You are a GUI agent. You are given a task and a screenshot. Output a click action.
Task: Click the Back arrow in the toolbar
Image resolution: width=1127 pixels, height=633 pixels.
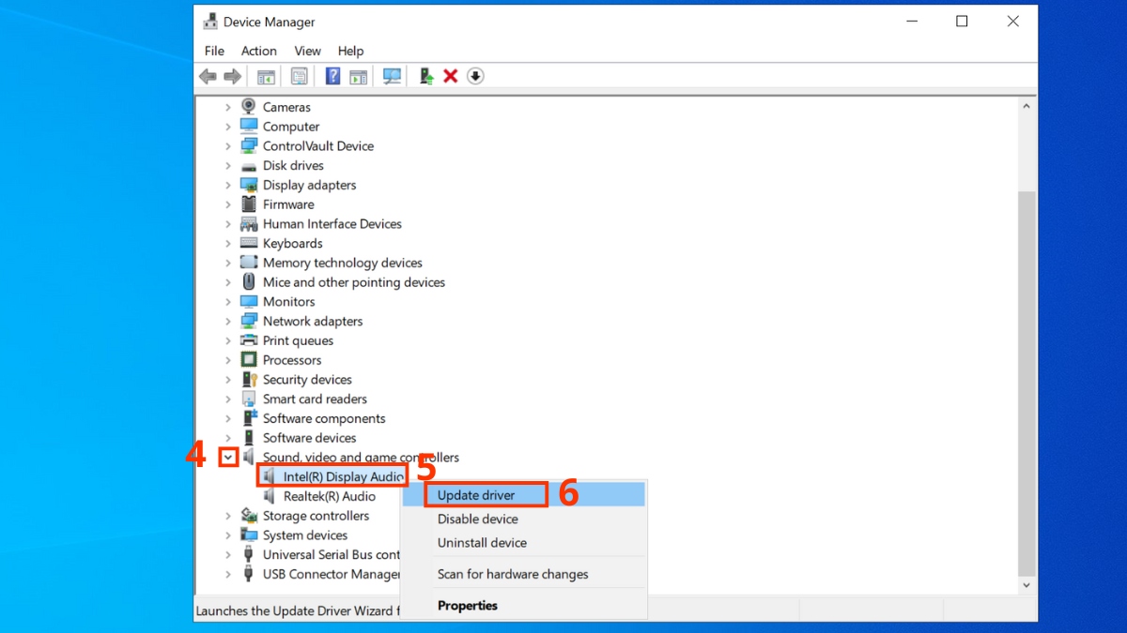click(208, 76)
